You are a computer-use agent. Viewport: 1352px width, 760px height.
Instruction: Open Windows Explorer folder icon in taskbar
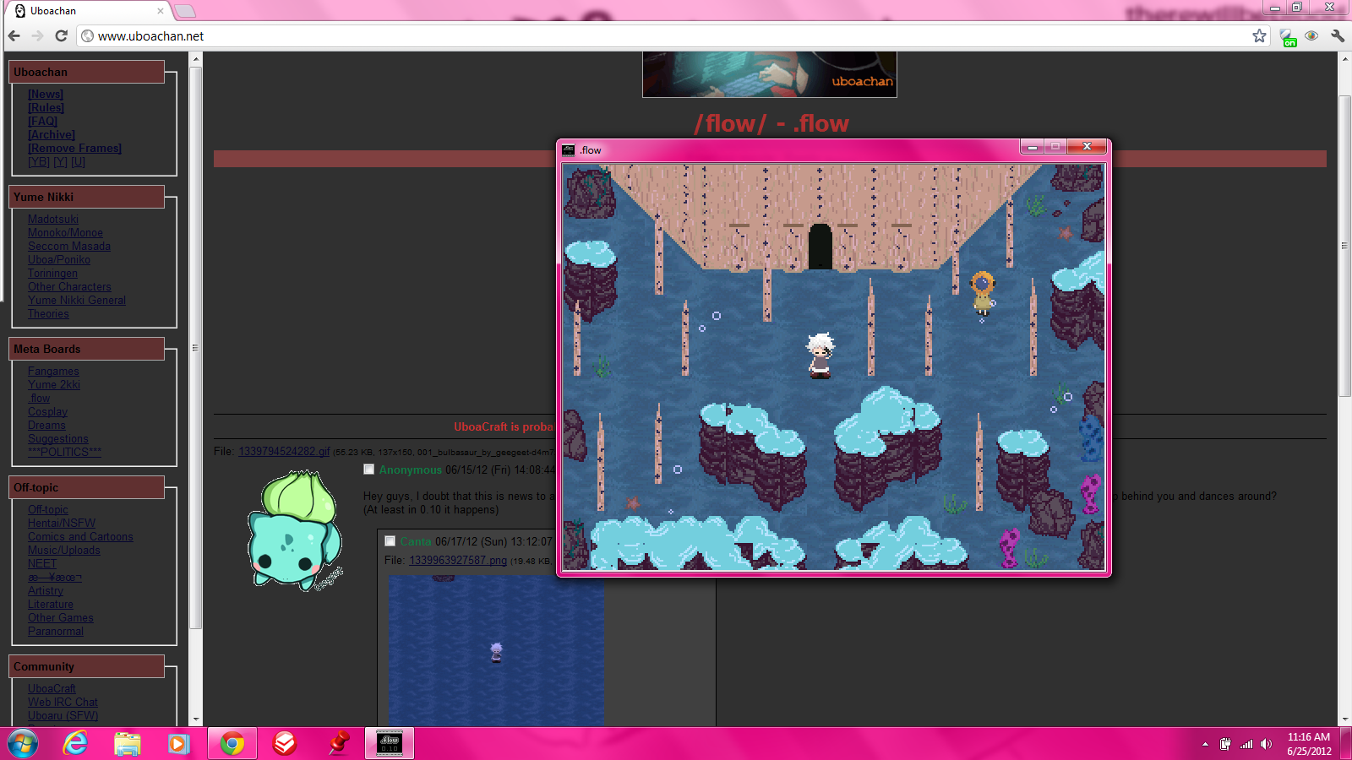[x=127, y=744]
